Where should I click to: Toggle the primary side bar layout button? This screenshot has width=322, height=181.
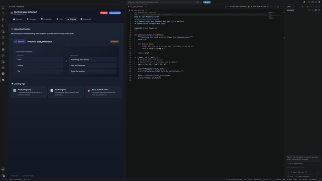pos(312,2)
